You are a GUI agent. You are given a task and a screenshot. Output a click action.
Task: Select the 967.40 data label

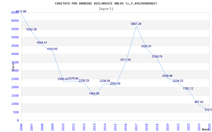pyautogui.click(x=199, y=102)
